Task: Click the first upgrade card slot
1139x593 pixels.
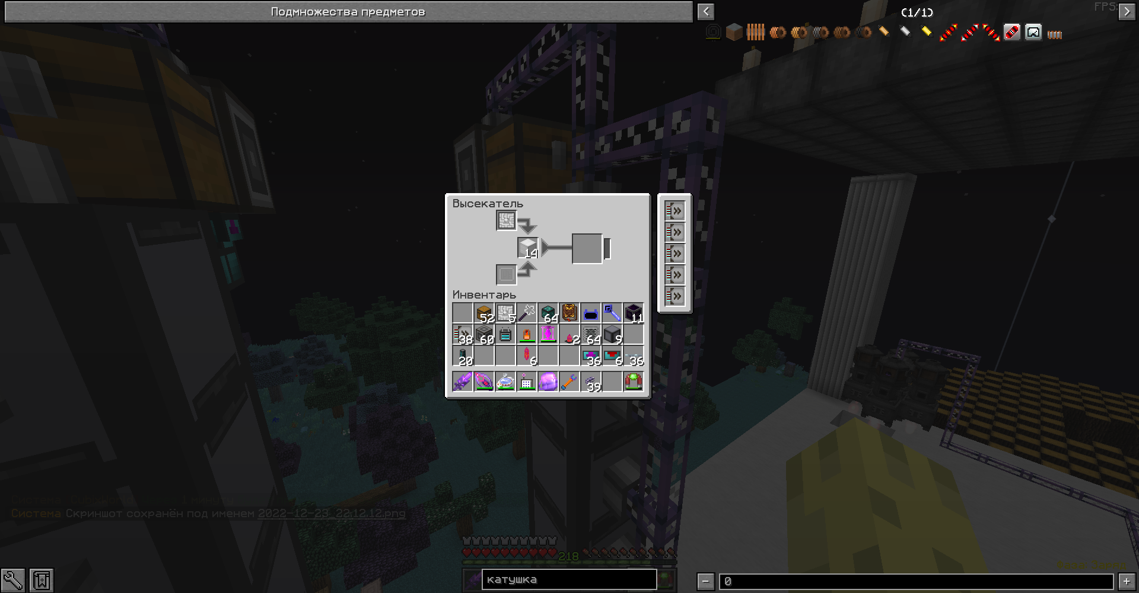Action: coord(675,211)
